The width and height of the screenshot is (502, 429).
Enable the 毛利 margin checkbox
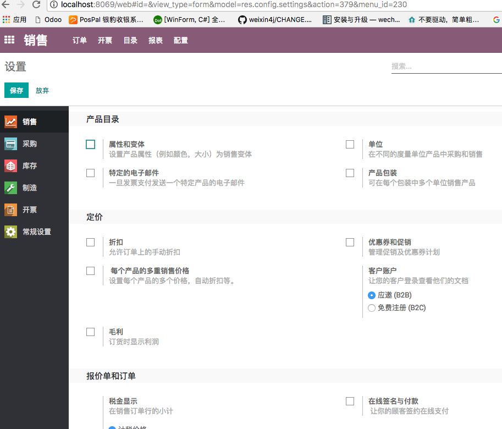pyautogui.click(x=91, y=332)
